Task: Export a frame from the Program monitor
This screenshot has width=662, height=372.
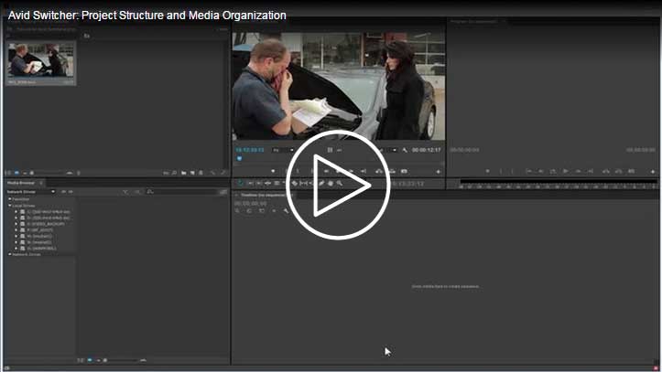Action: point(632,171)
